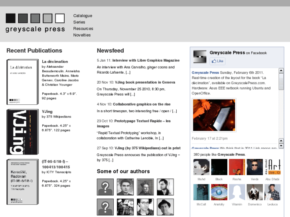Click the white square in the logo
This screenshot has width=290, height=217.
[x=60, y=18]
